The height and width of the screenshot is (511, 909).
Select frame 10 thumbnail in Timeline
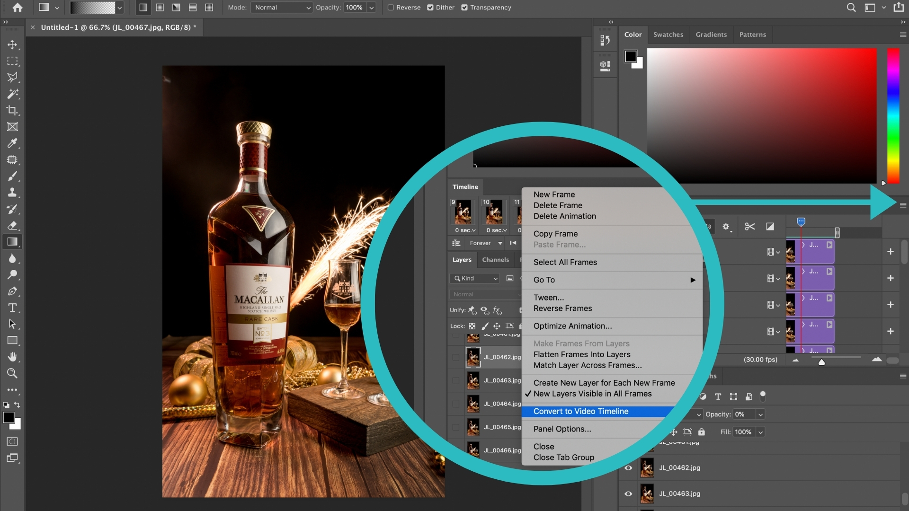[x=494, y=212]
